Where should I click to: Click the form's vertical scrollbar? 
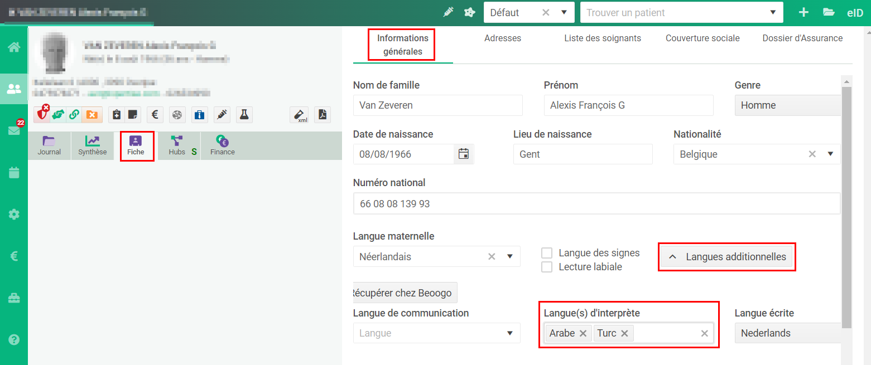847,207
